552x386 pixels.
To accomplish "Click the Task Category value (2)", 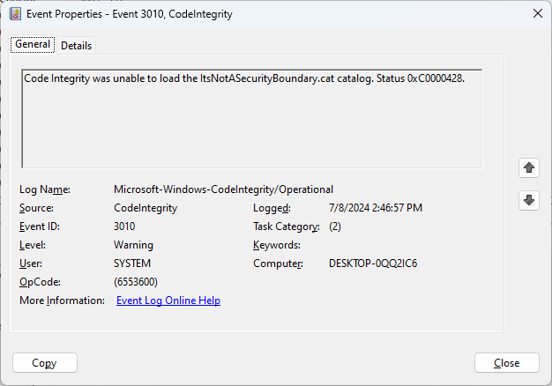I will pos(335,226).
